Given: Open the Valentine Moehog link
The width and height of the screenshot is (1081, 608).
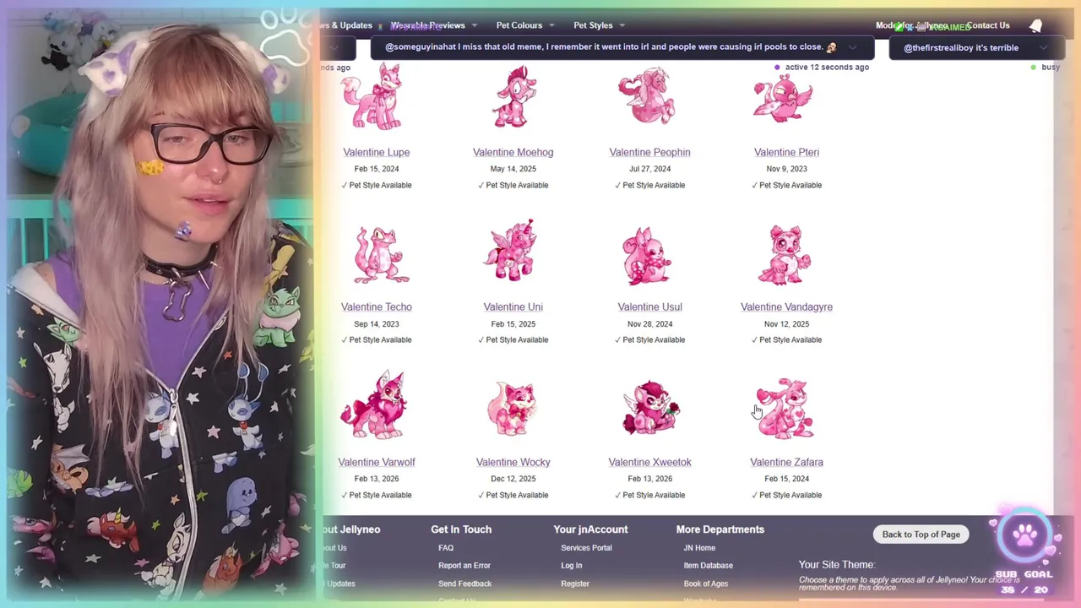Looking at the screenshot, I should [x=513, y=152].
